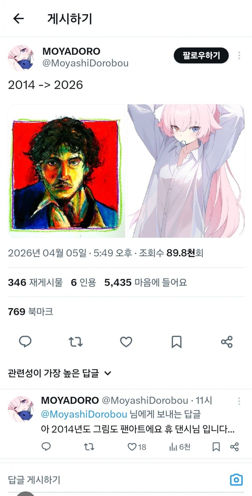
Task: Open the 5,435 마음에 들어요 likes list
Action: pyautogui.click(x=146, y=282)
